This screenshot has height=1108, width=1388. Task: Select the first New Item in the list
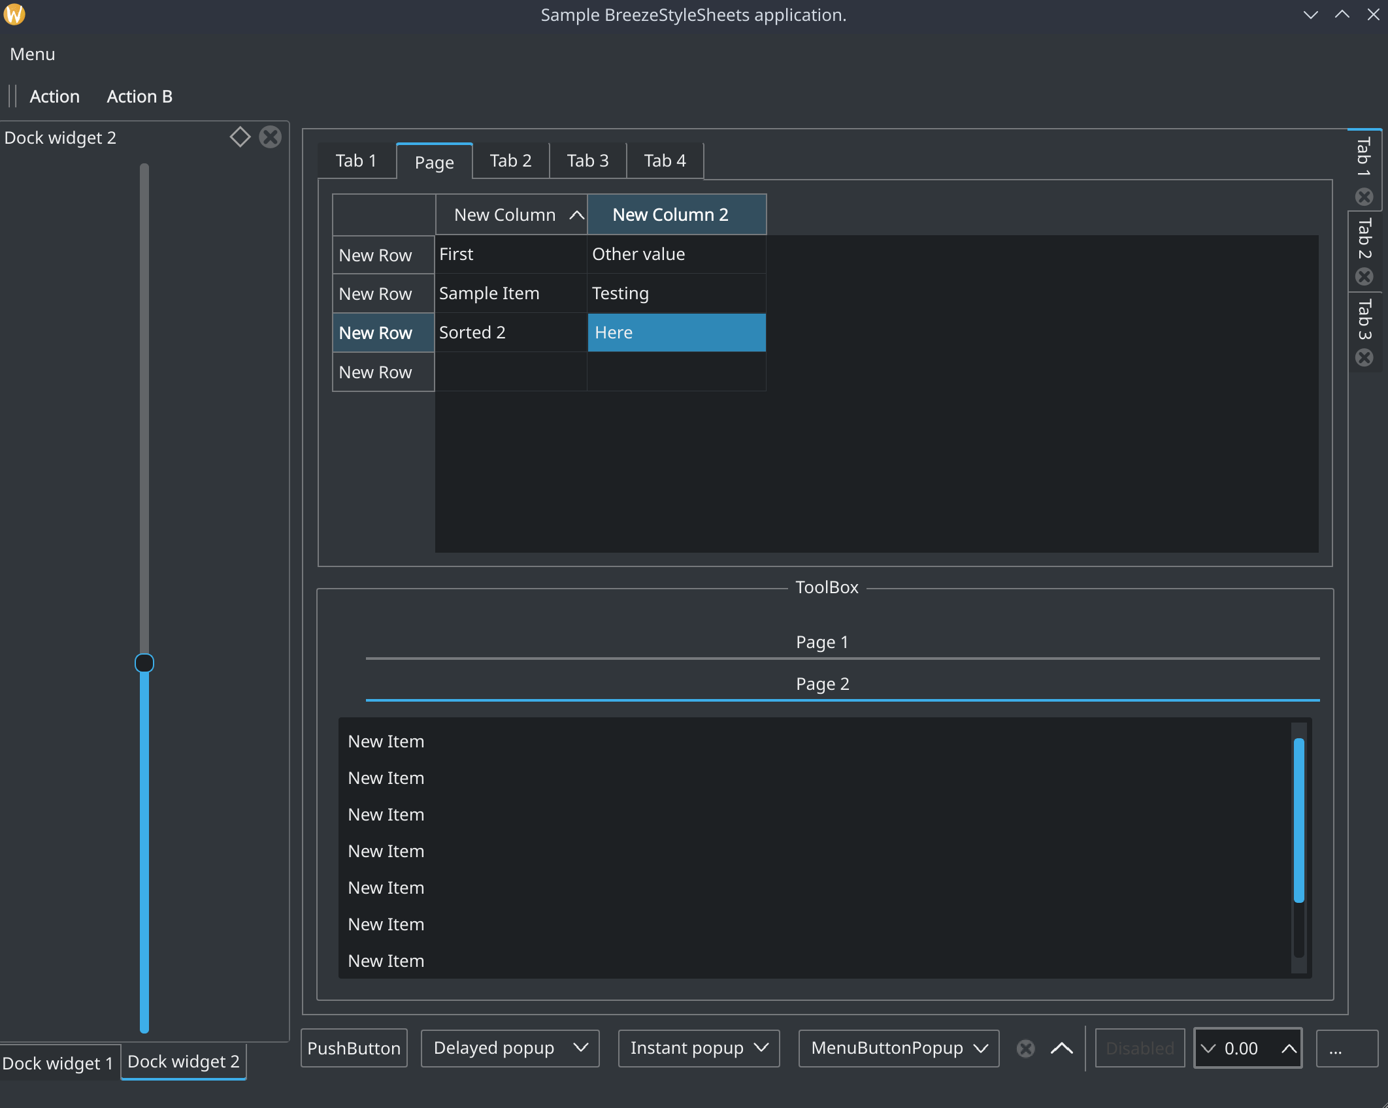815,741
